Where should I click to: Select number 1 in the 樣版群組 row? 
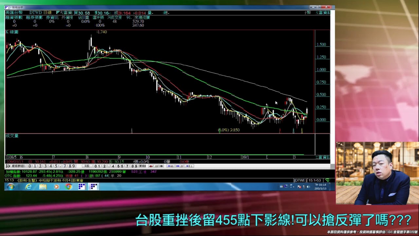[x=35, y=166]
